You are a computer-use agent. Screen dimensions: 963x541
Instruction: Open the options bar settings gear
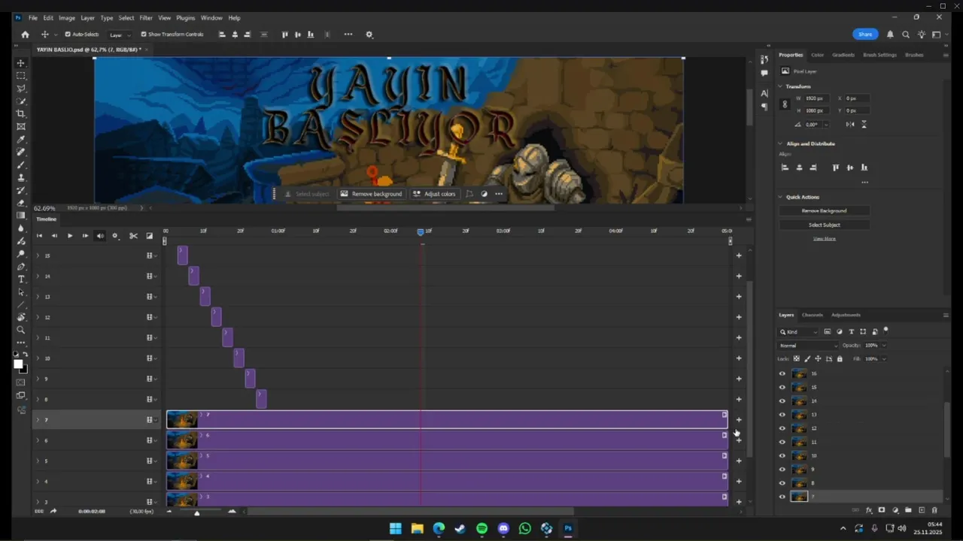click(369, 35)
